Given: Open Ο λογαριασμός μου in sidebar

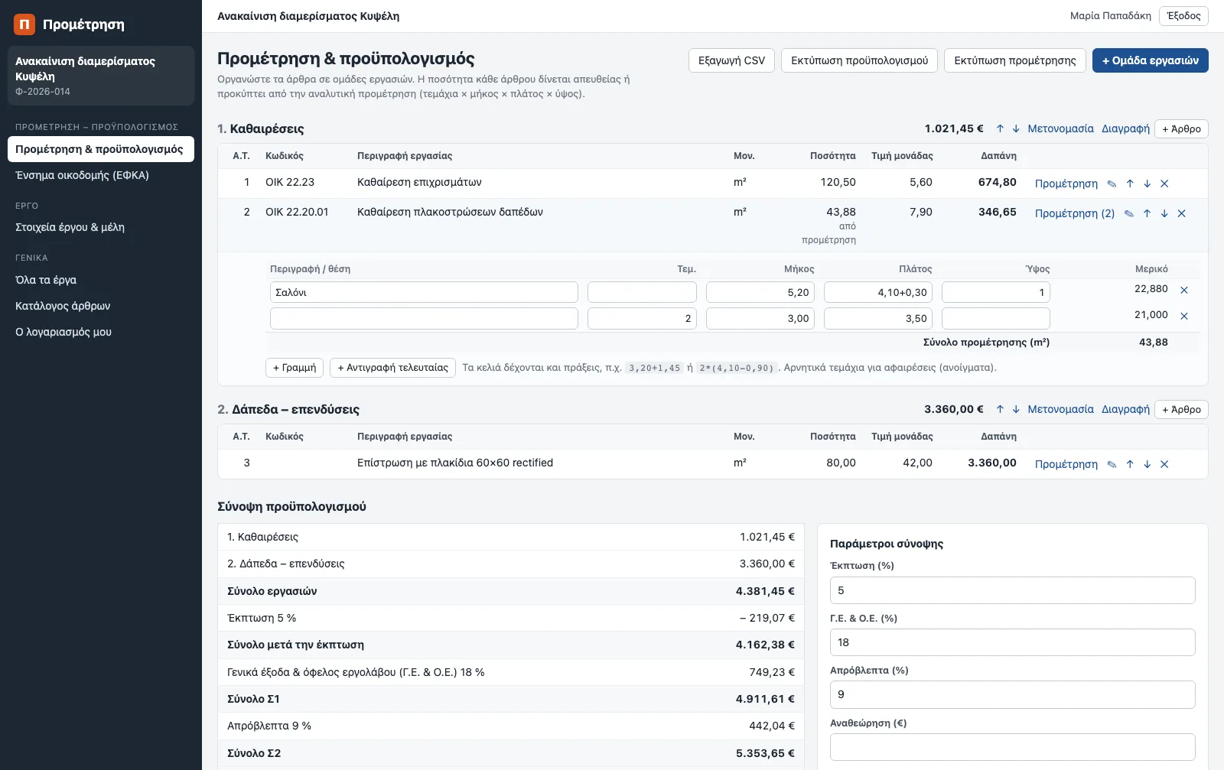Looking at the screenshot, I should point(101,332).
